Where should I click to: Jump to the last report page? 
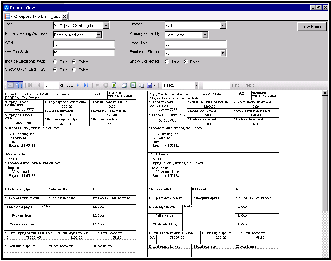coord(86,85)
